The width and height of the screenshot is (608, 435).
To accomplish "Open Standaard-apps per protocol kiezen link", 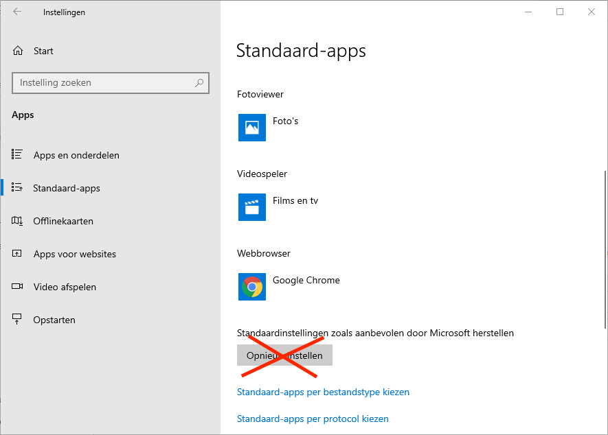I will click(313, 419).
